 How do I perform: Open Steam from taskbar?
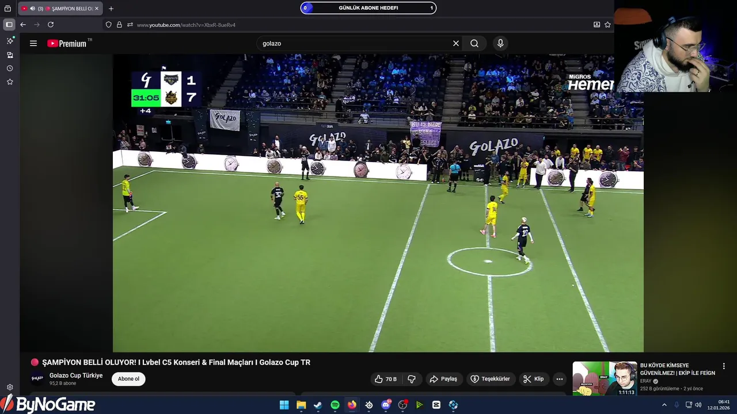pyautogui.click(x=318, y=405)
